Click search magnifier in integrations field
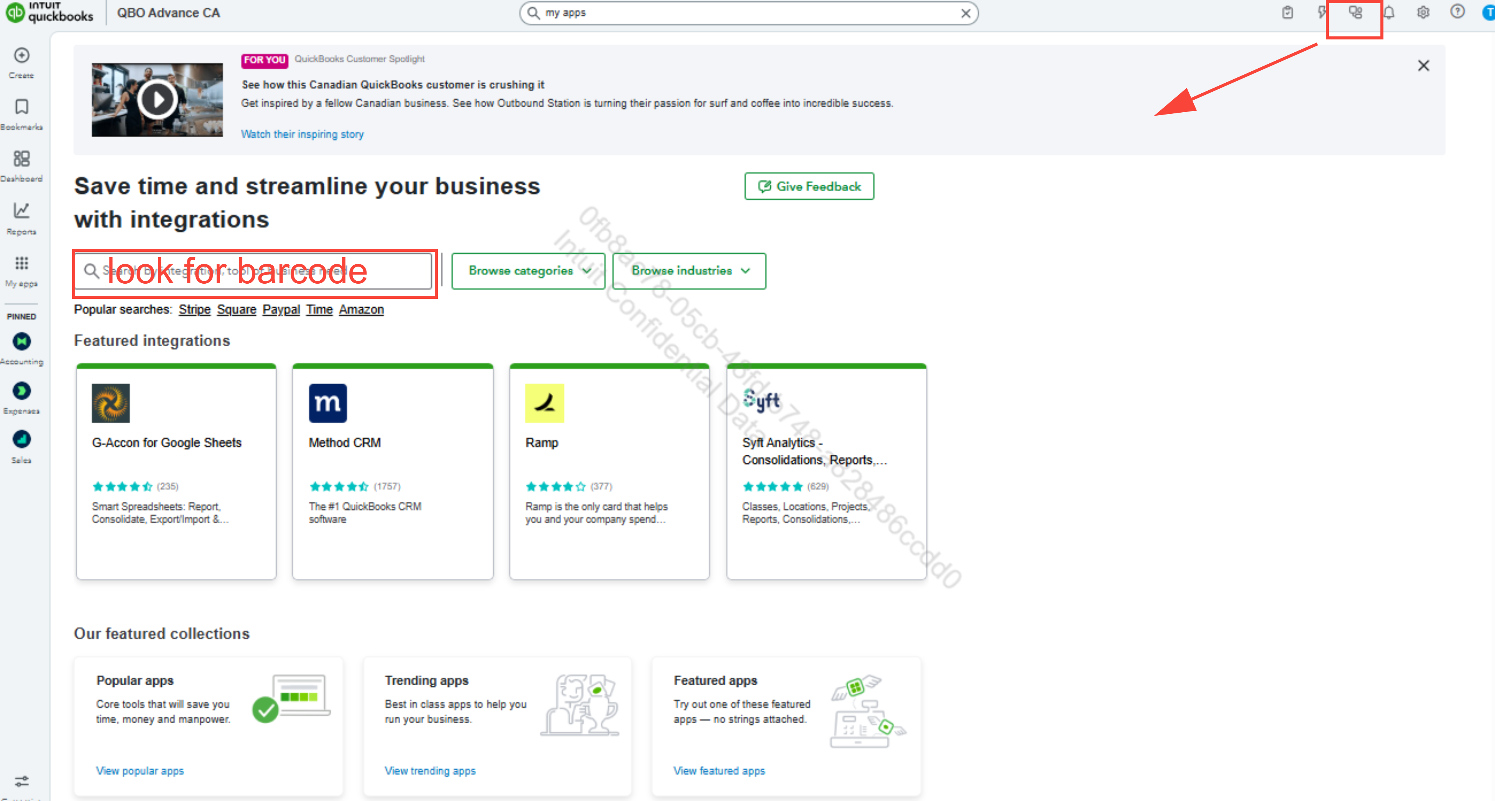Screen dimensions: 1495x801 91,271
